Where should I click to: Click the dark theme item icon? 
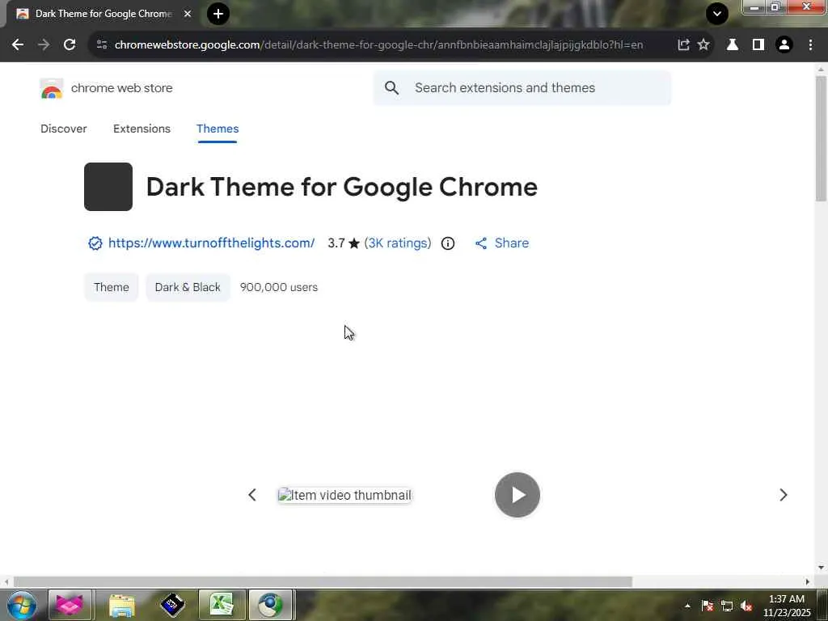[x=108, y=187]
